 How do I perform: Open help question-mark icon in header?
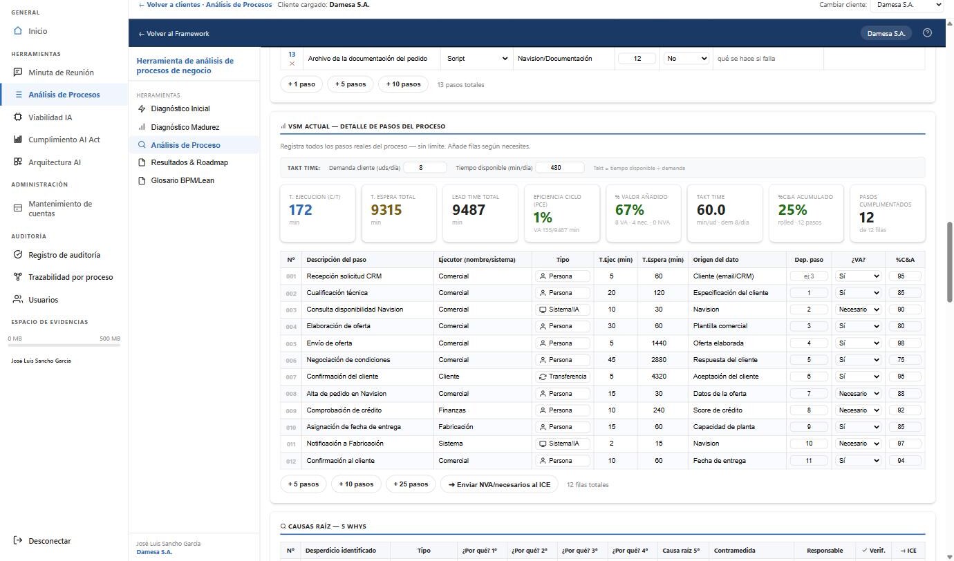pos(928,33)
